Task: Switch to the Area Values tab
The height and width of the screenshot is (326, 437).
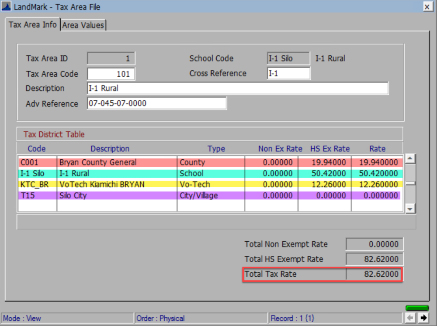Action: [83, 25]
